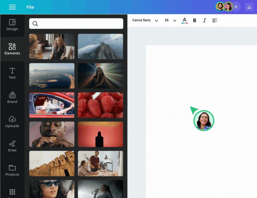Click the elements search field

(76, 23)
